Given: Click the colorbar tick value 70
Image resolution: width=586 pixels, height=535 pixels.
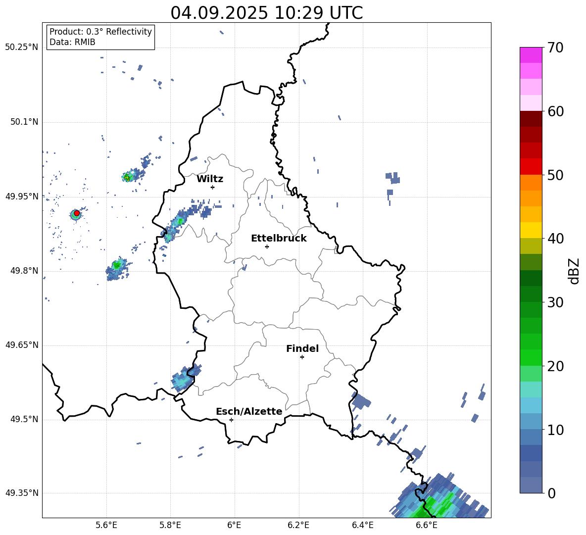Looking at the screenshot, I should pos(555,48).
